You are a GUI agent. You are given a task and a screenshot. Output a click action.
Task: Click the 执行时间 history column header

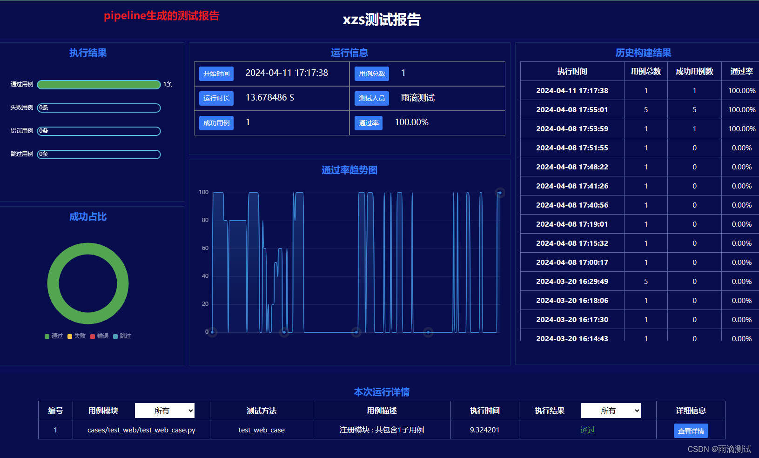tap(572, 71)
